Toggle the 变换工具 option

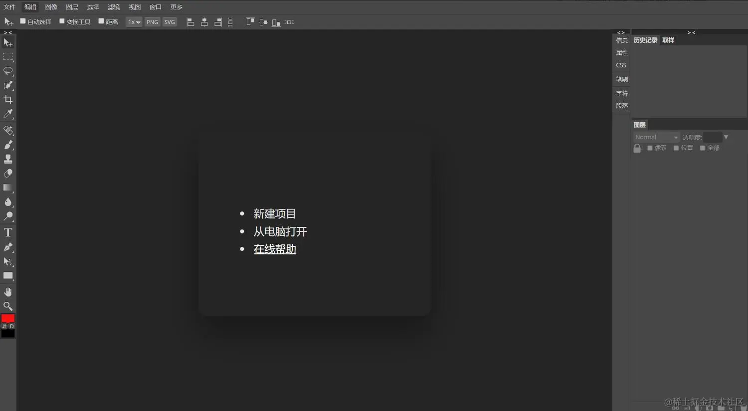point(62,21)
